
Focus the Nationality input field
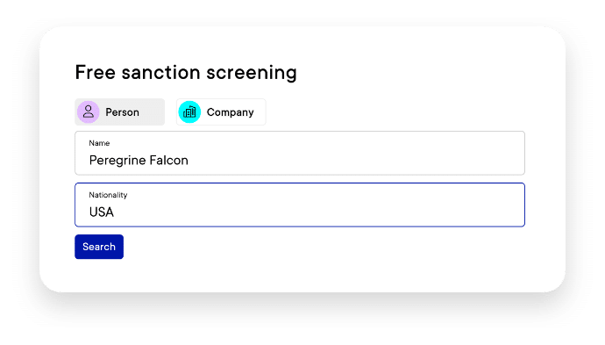coord(300,205)
